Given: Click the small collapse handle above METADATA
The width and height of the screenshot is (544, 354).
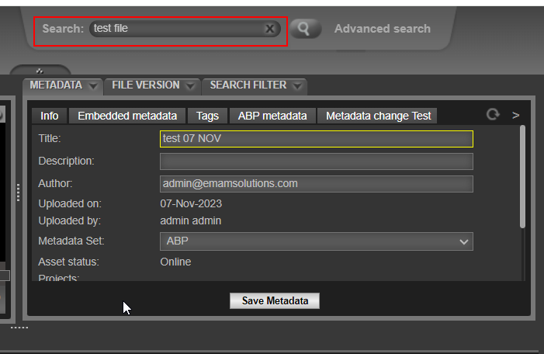Looking at the screenshot, I should [39, 71].
